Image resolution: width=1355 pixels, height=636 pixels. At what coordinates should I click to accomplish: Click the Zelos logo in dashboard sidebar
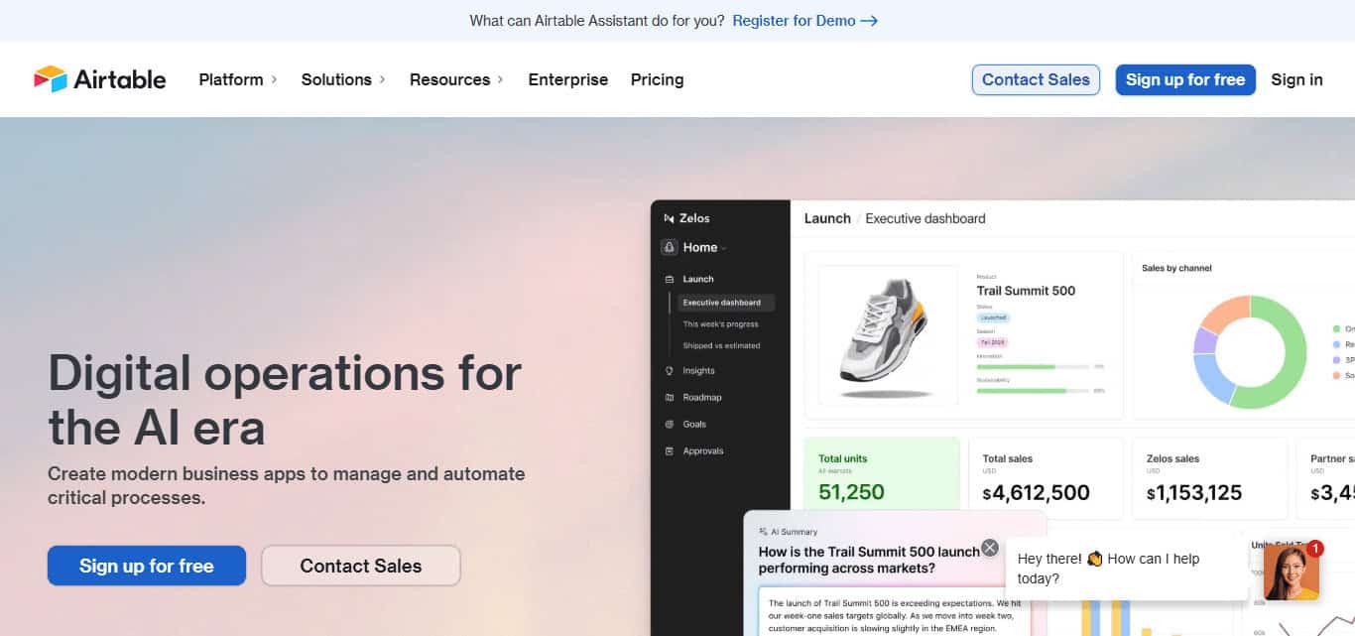coord(669,218)
